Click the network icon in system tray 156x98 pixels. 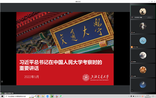135,96
